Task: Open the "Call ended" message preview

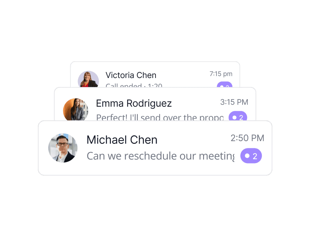Action: click(x=134, y=85)
